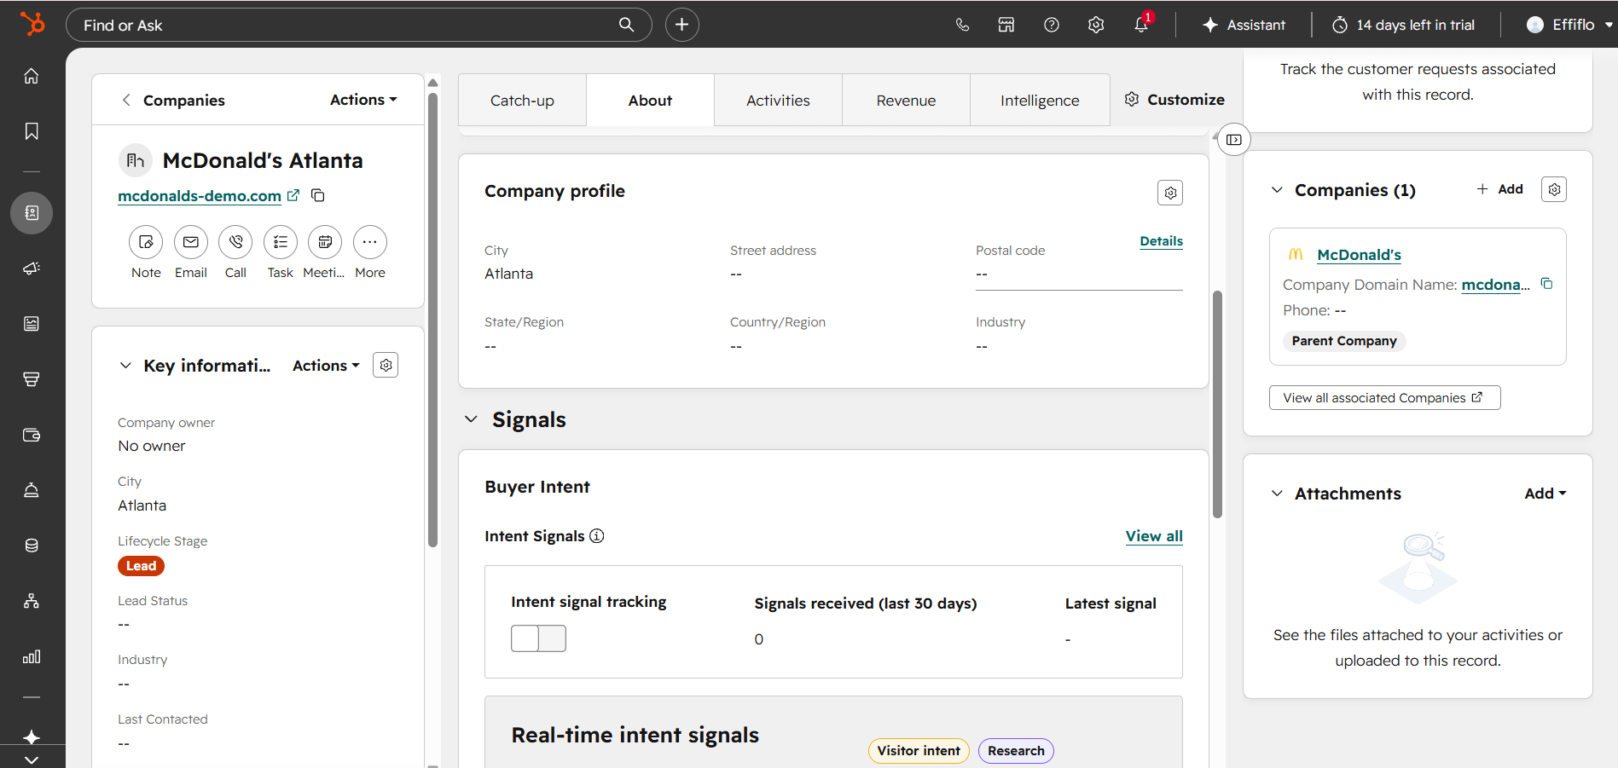Open the calling phone icon
The width and height of the screenshot is (1618, 768).
click(962, 25)
